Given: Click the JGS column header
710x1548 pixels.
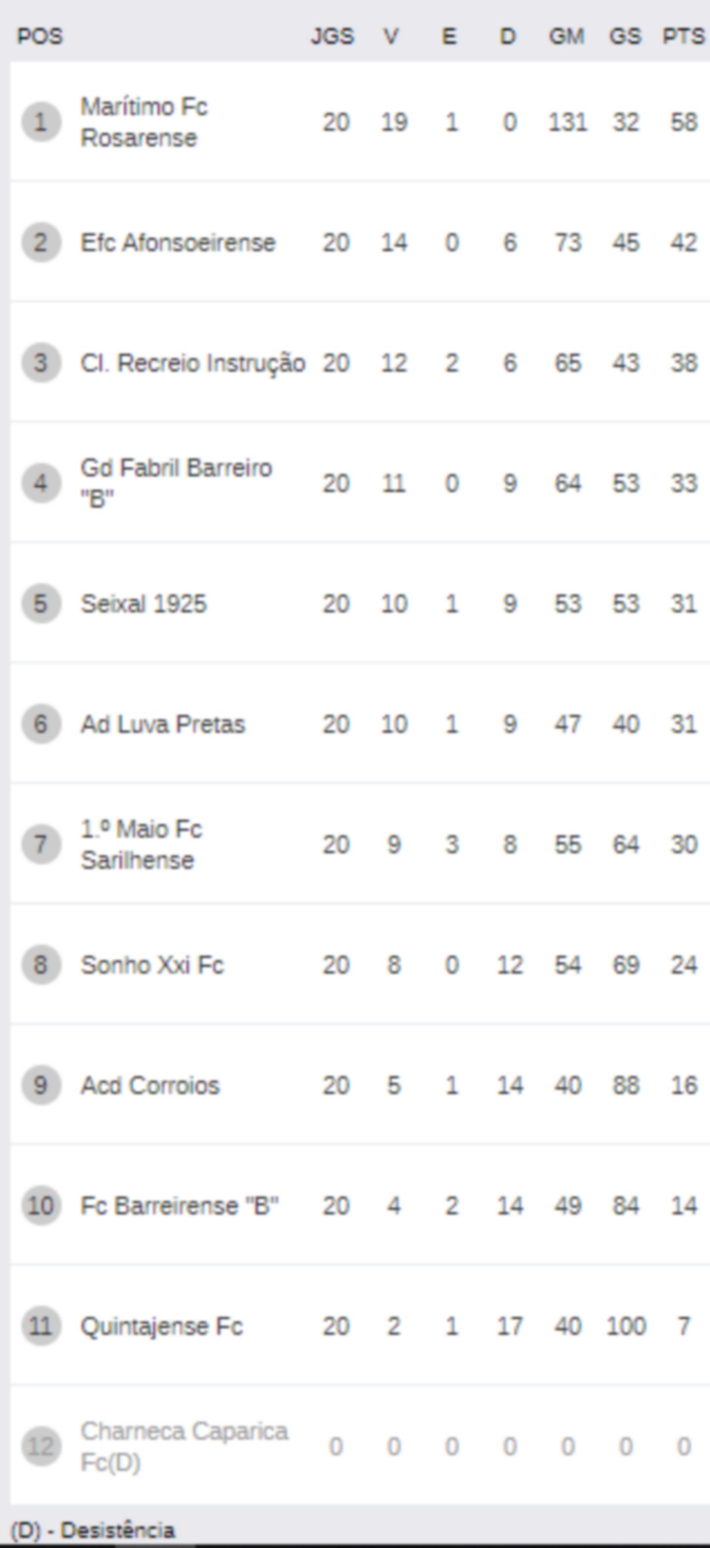Looking at the screenshot, I should pyautogui.click(x=332, y=37).
